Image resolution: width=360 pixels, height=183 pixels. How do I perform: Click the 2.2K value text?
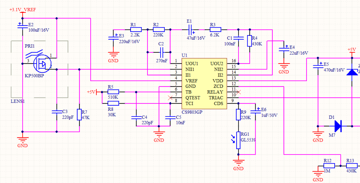coord(135,35)
